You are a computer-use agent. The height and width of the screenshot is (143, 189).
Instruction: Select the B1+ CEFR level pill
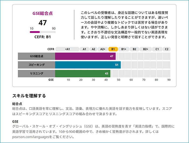click(x=124, y=49)
